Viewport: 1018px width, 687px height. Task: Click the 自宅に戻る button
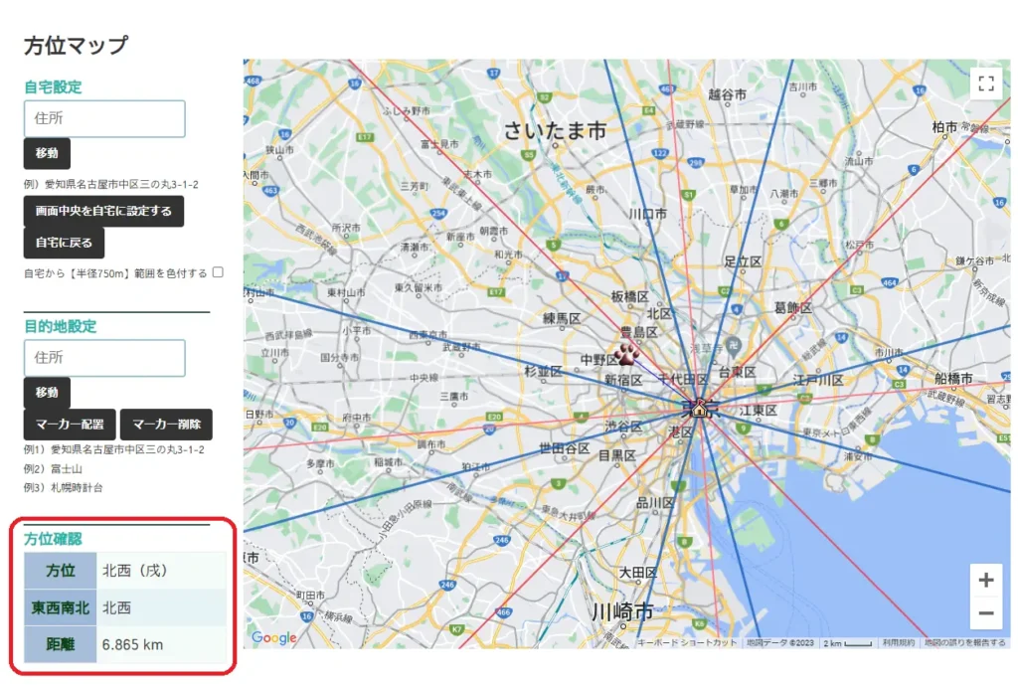coord(64,242)
